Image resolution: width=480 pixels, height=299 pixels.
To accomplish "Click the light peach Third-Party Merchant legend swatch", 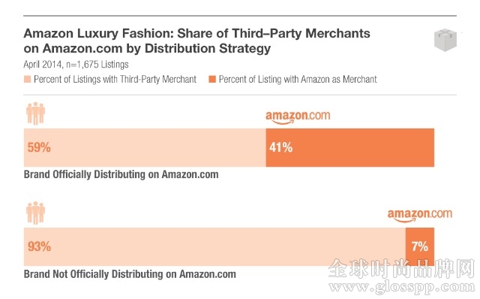I will pyautogui.click(x=27, y=80).
